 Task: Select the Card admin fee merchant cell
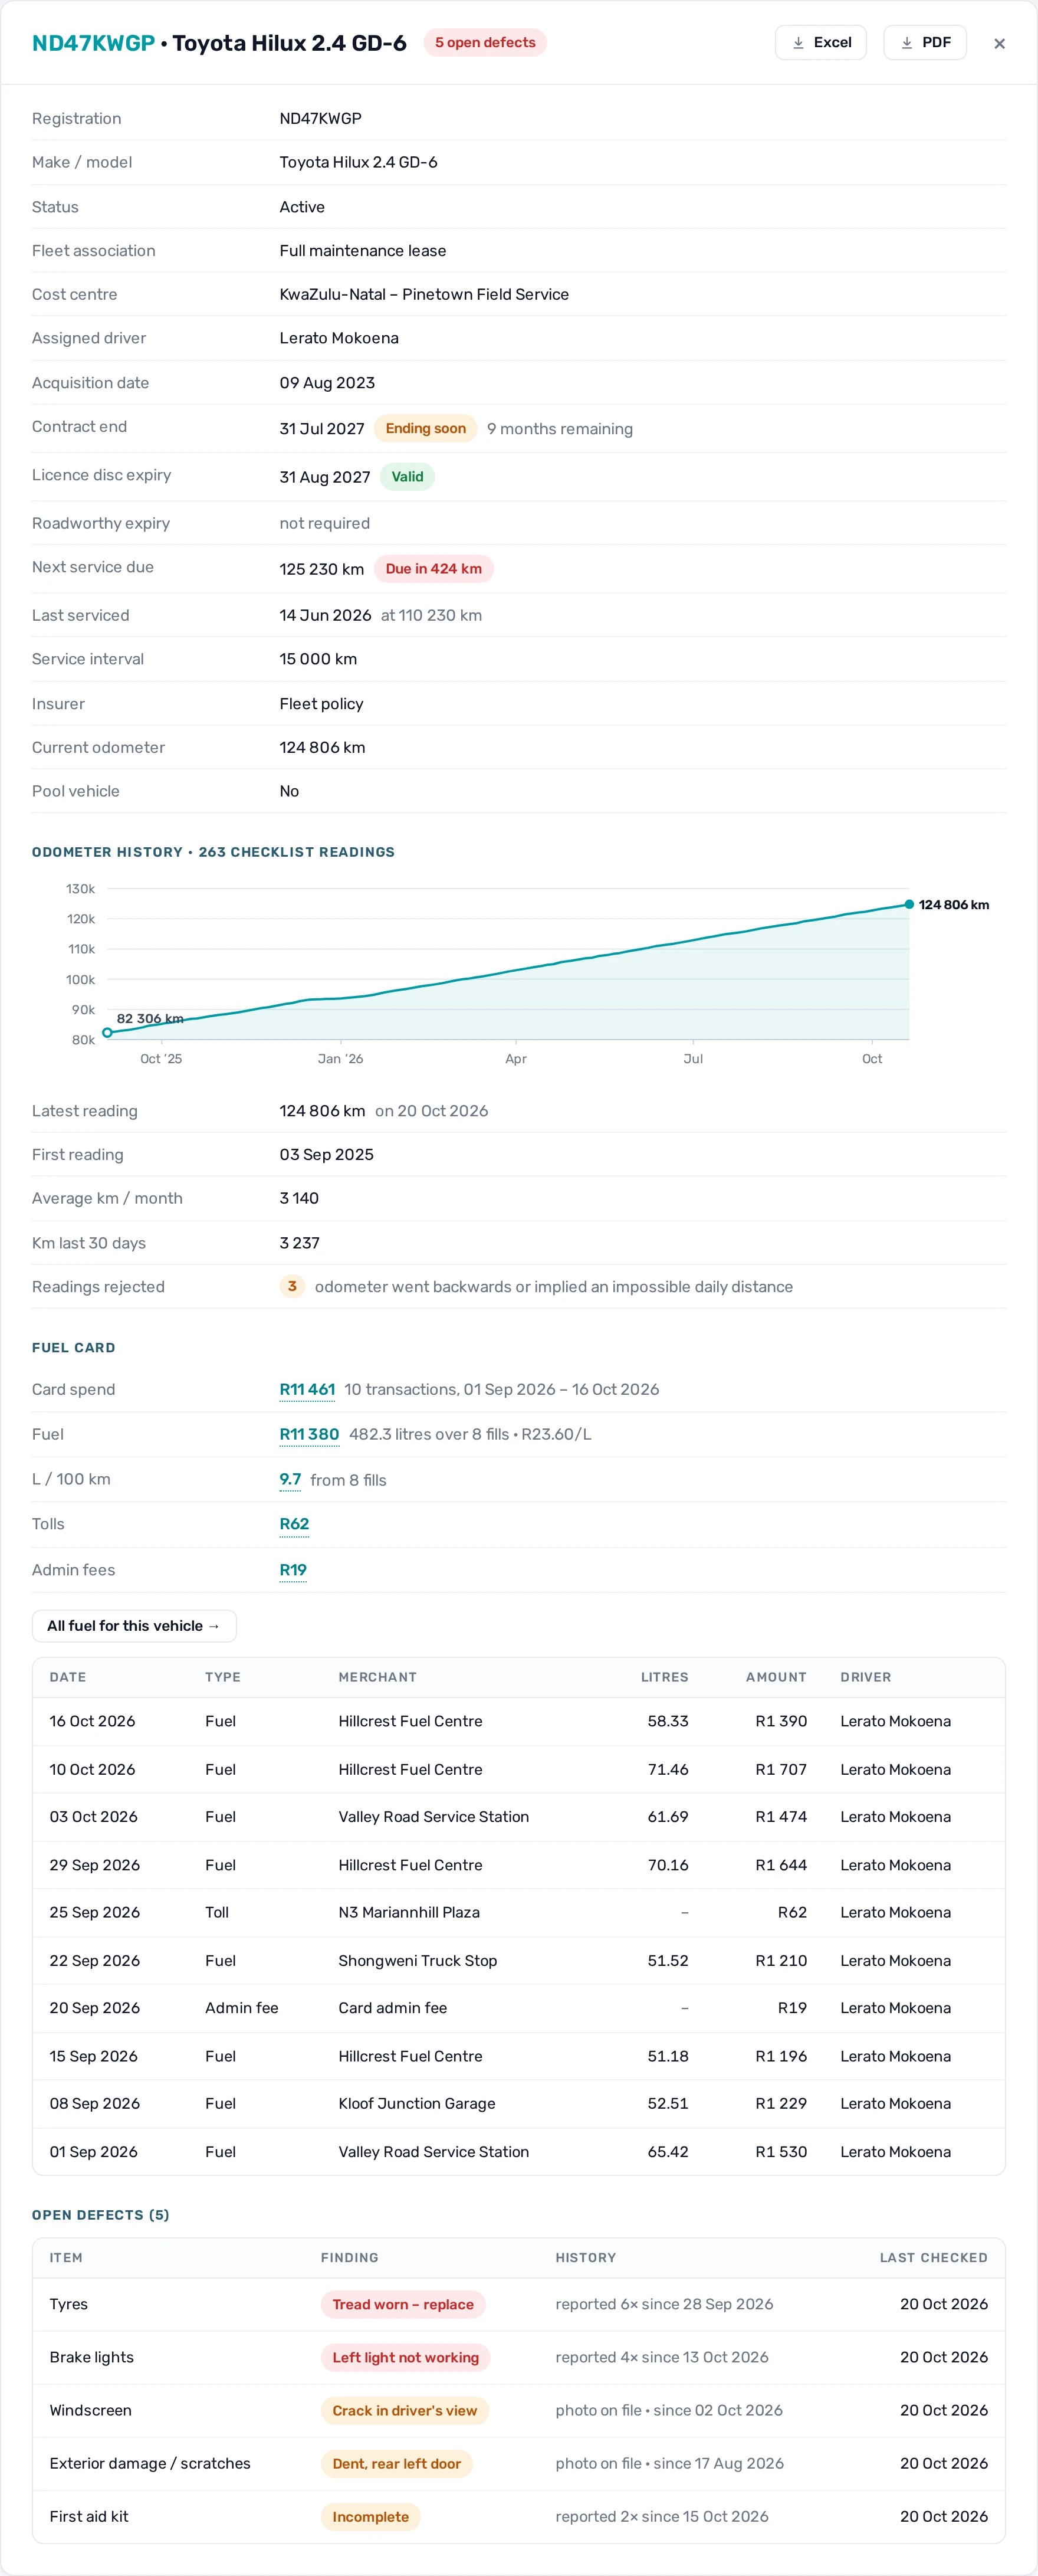click(392, 2008)
